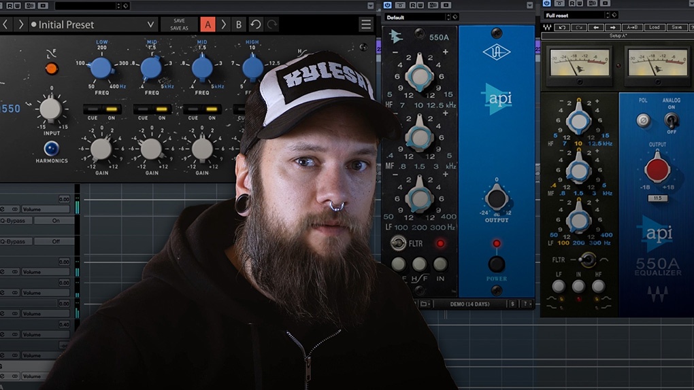Click the OUTPUT knob on UAD blue panel
The image size is (694, 390).
click(497, 198)
